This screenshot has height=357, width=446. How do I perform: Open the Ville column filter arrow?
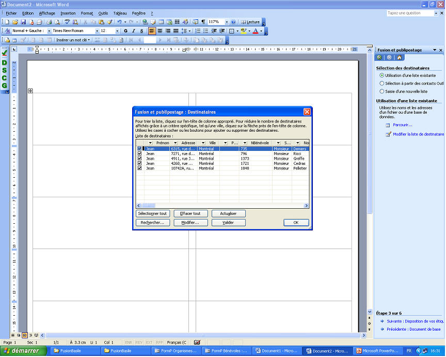203,143
